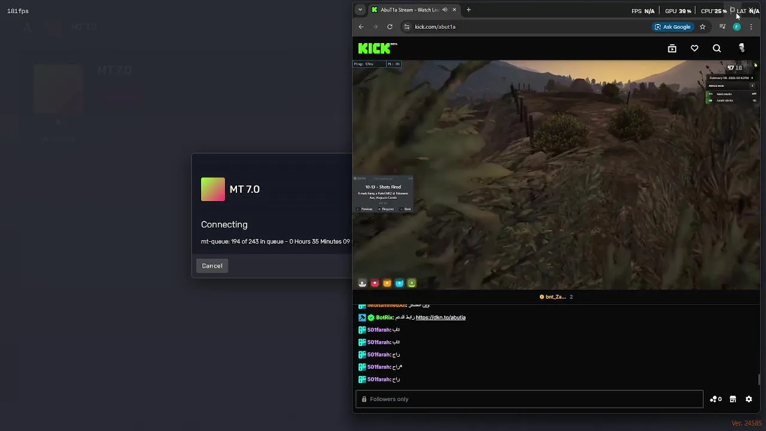Click the chat scrollbar handle
766x431 pixels.
pos(759,380)
